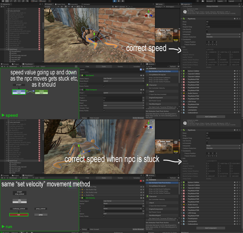Click the Pause button in Unity toolbar
The width and height of the screenshot is (243, 233).
point(119,1)
